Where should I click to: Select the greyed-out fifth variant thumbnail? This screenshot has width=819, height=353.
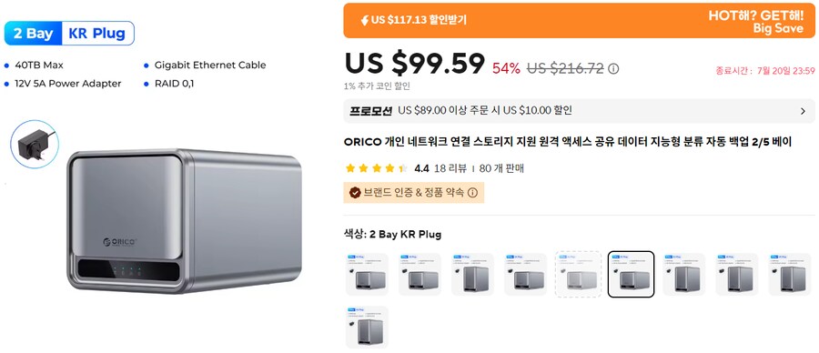click(578, 274)
